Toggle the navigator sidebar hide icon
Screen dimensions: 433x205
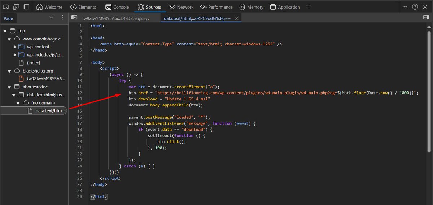tap(74, 17)
